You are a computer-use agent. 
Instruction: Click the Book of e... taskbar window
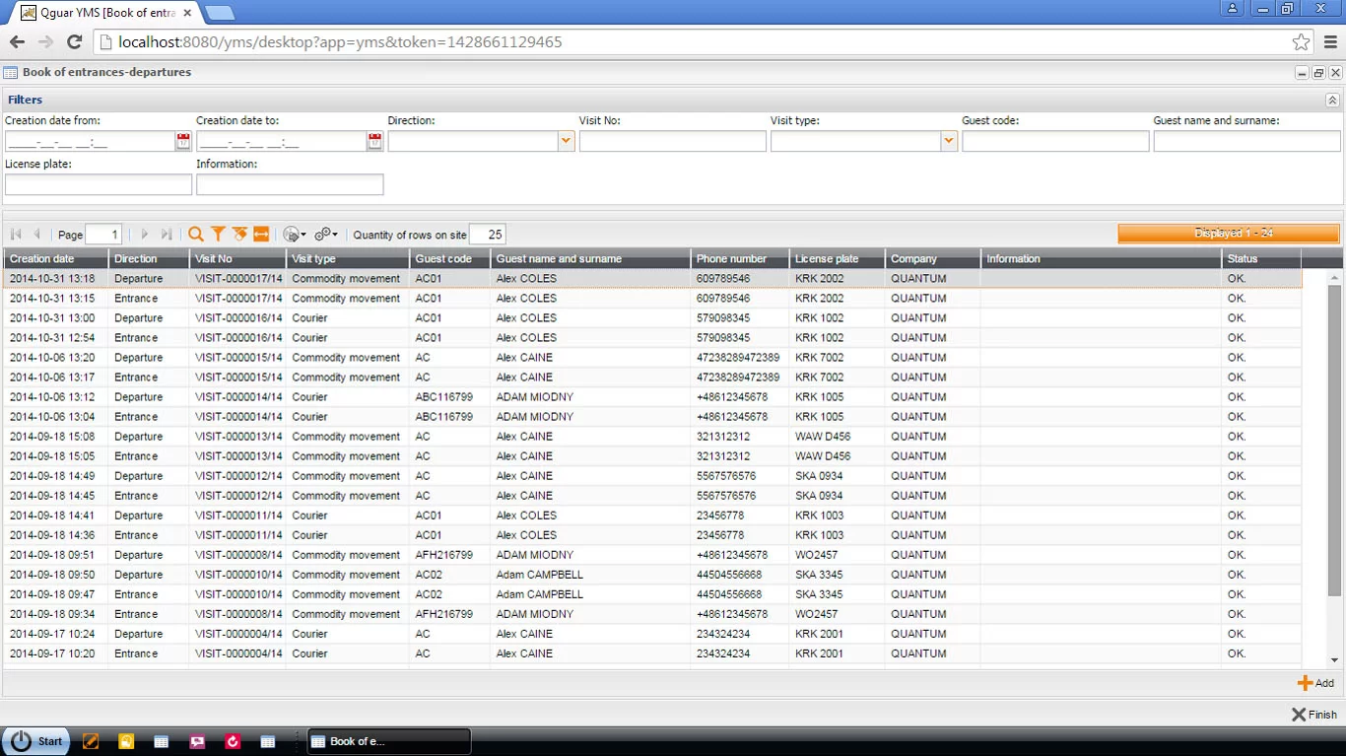point(388,740)
